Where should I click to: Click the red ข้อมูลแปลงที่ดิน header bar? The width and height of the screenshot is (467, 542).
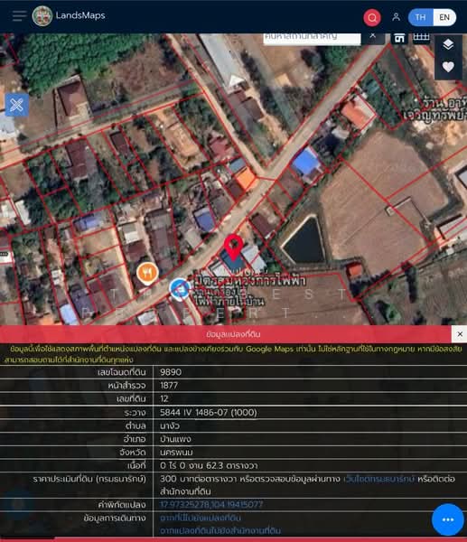click(x=226, y=334)
